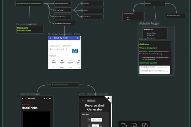This screenshot has width=191, height=127.
Task: Select the Burp Suite card
Action: 93,17
